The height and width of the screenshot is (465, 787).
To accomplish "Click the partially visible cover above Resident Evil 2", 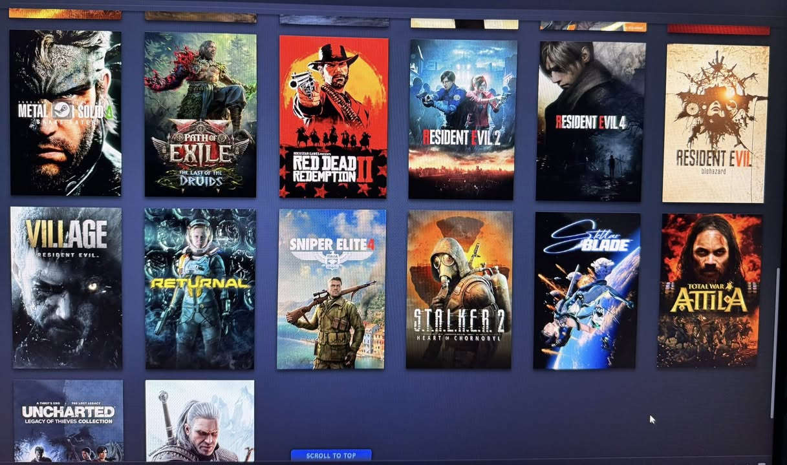I will 463,23.
